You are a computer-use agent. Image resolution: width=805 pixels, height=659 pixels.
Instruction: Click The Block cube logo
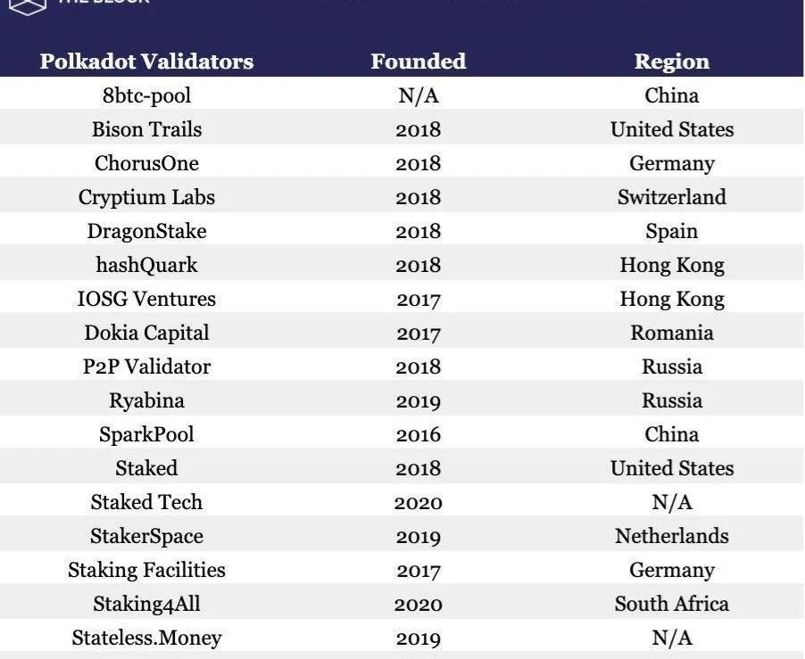[x=27, y=4]
